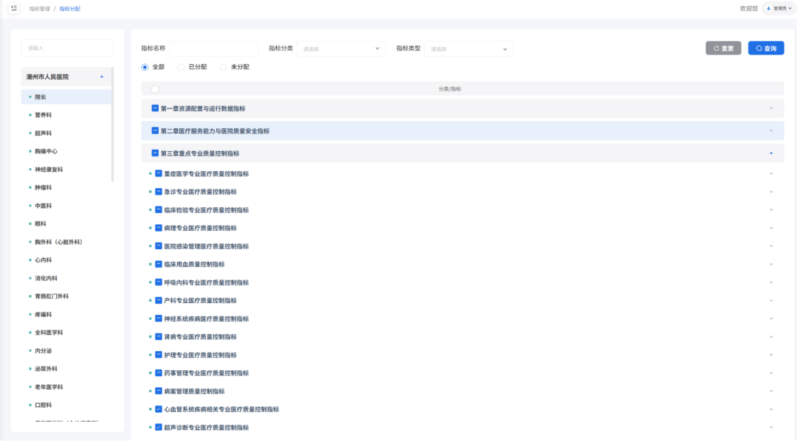Open the 指标类型 dropdown

(468, 49)
